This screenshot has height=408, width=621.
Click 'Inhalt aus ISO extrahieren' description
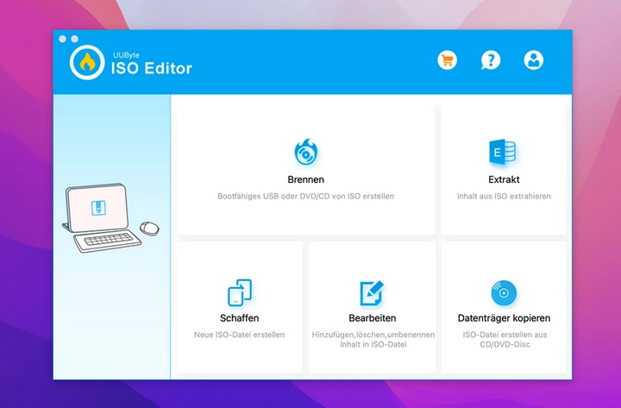pos(504,196)
